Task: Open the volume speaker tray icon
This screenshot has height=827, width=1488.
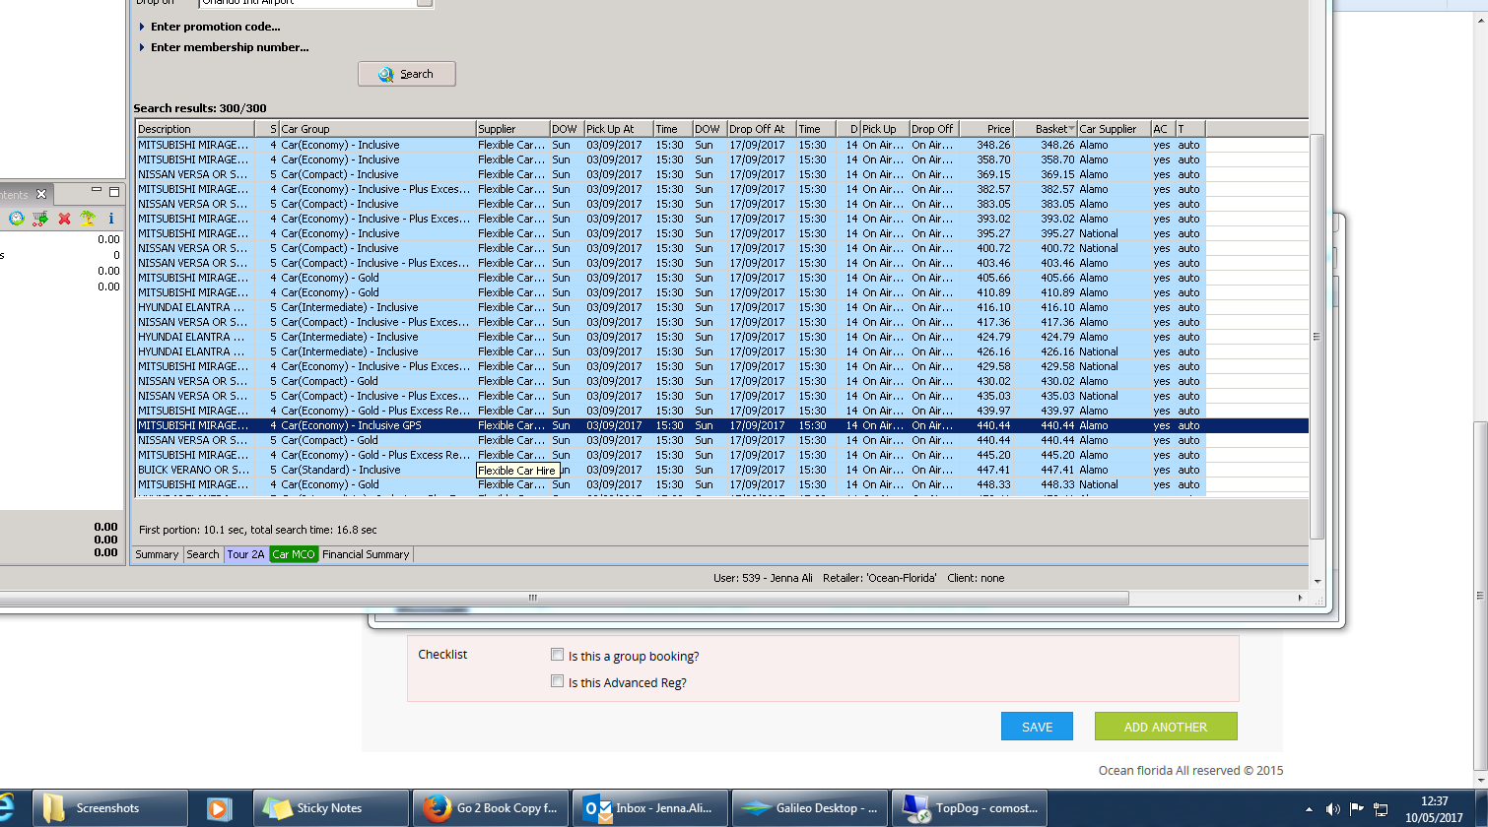Action: [x=1333, y=809]
